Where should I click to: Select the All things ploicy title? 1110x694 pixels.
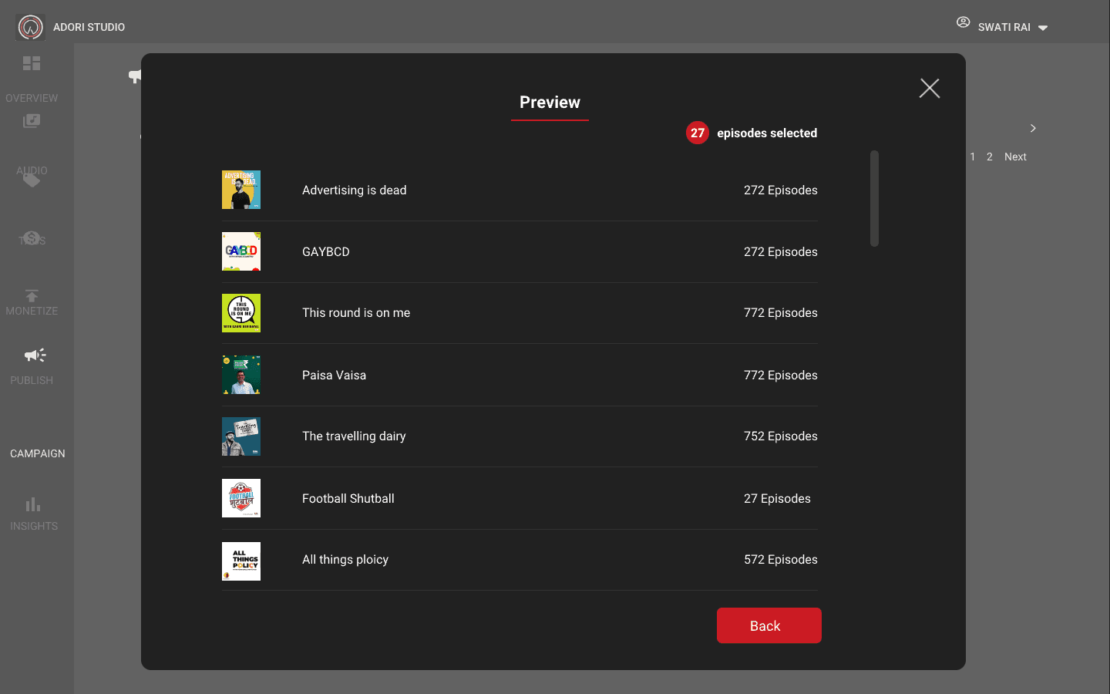coord(345,560)
